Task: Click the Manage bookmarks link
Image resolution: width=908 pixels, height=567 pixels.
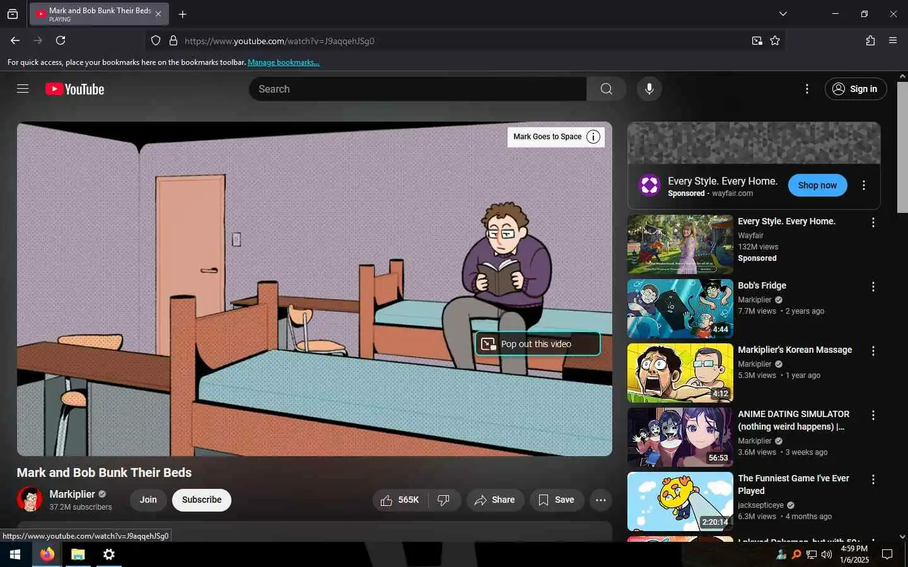Action: [284, 62]
